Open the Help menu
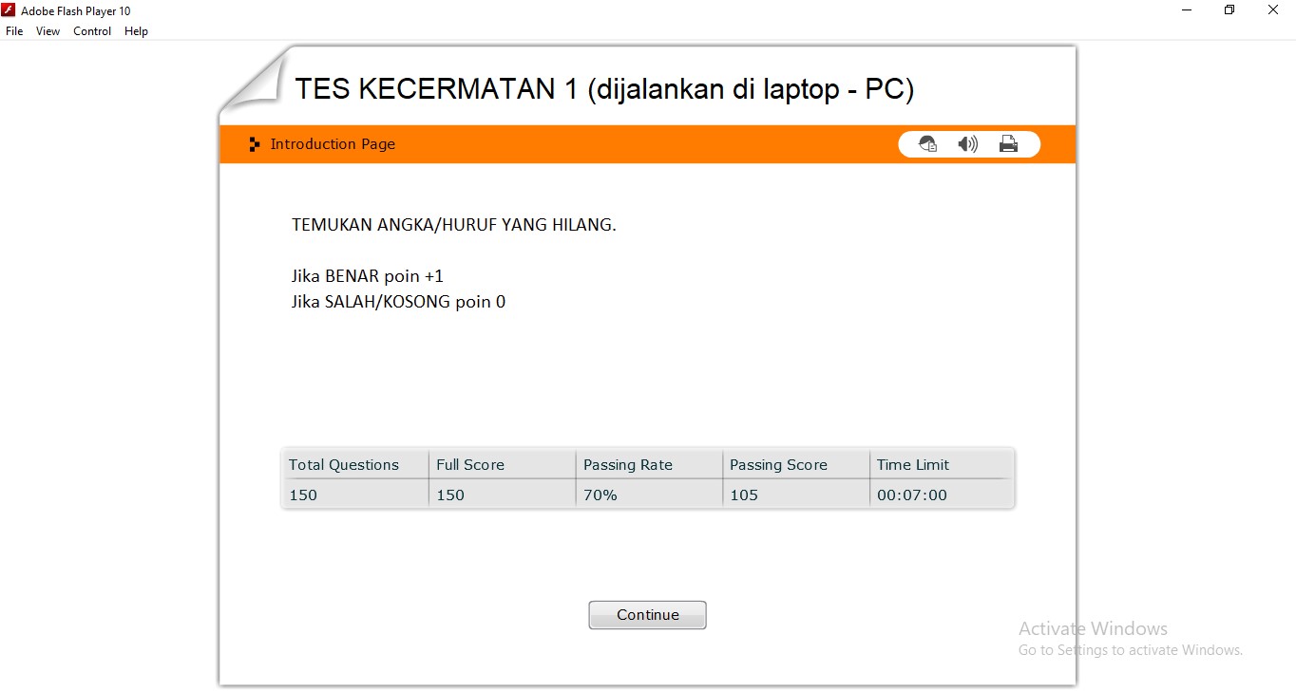Viewport: 1296px width, 691px height. pyautogui.click(x=136, y=30)
